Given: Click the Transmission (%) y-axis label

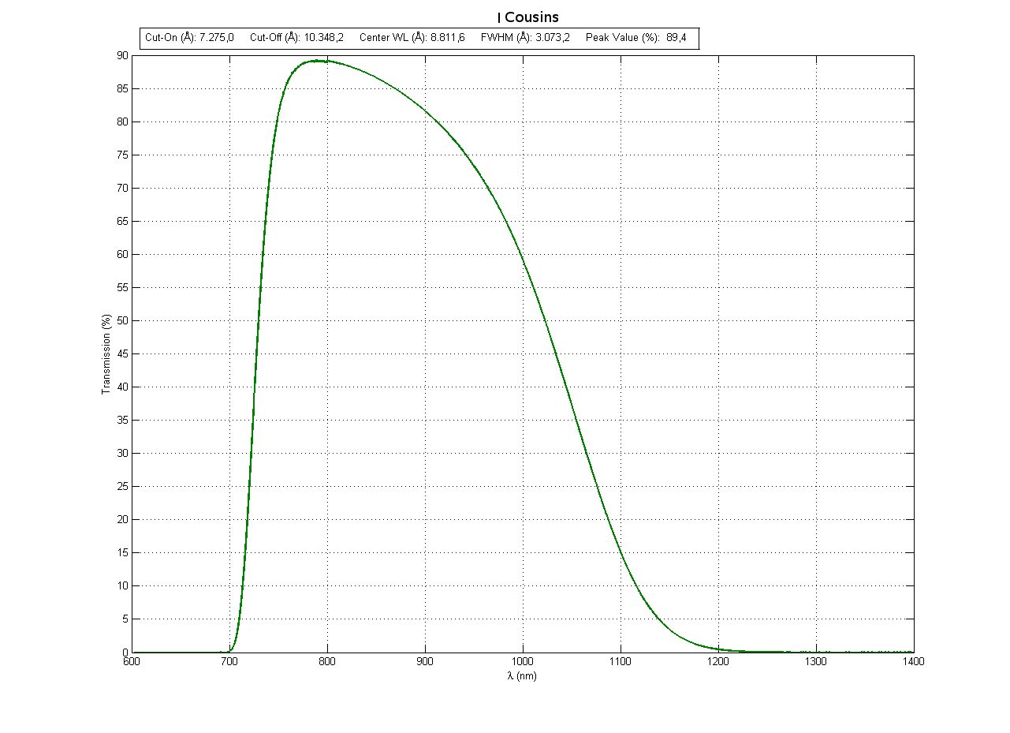Looking at the screenshot, I should (x=106, y=353).
